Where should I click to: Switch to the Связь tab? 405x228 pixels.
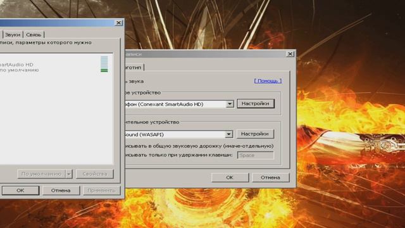point(34,34)
